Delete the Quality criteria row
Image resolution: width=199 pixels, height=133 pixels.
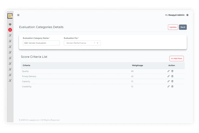tap(172, 71)
